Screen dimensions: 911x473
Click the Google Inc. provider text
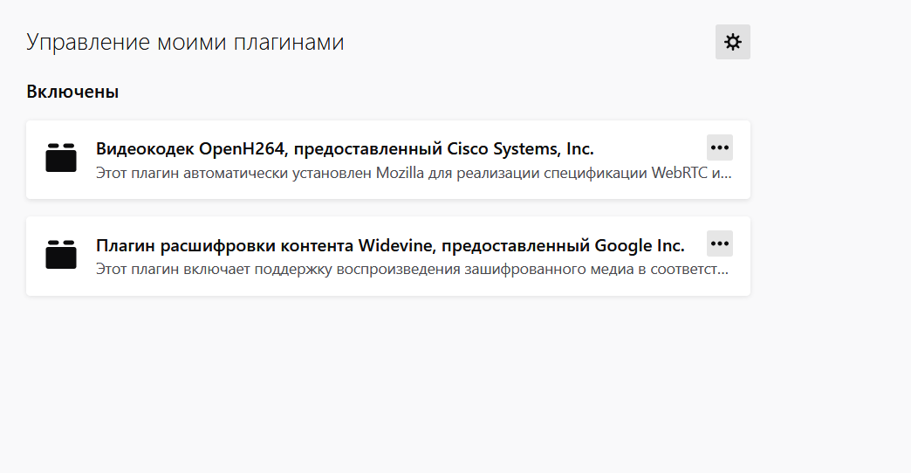coord(640,245)
